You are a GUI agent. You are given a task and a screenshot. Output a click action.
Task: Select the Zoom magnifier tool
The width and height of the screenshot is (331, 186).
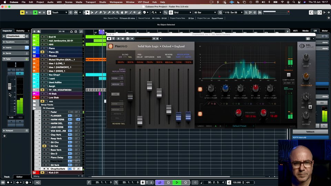118,12
